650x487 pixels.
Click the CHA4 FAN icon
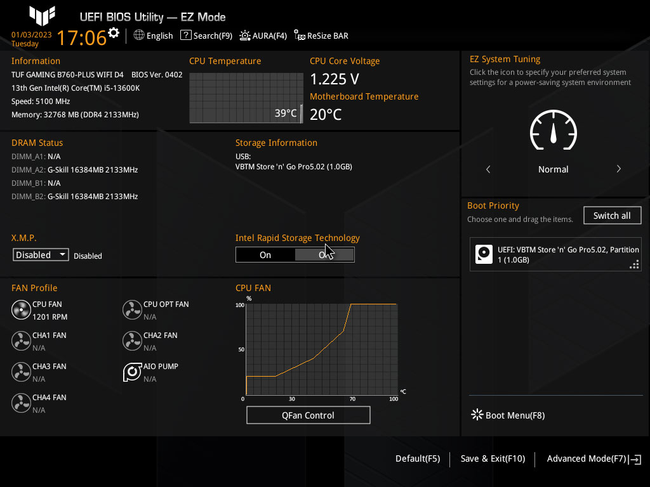pos(21,403)
